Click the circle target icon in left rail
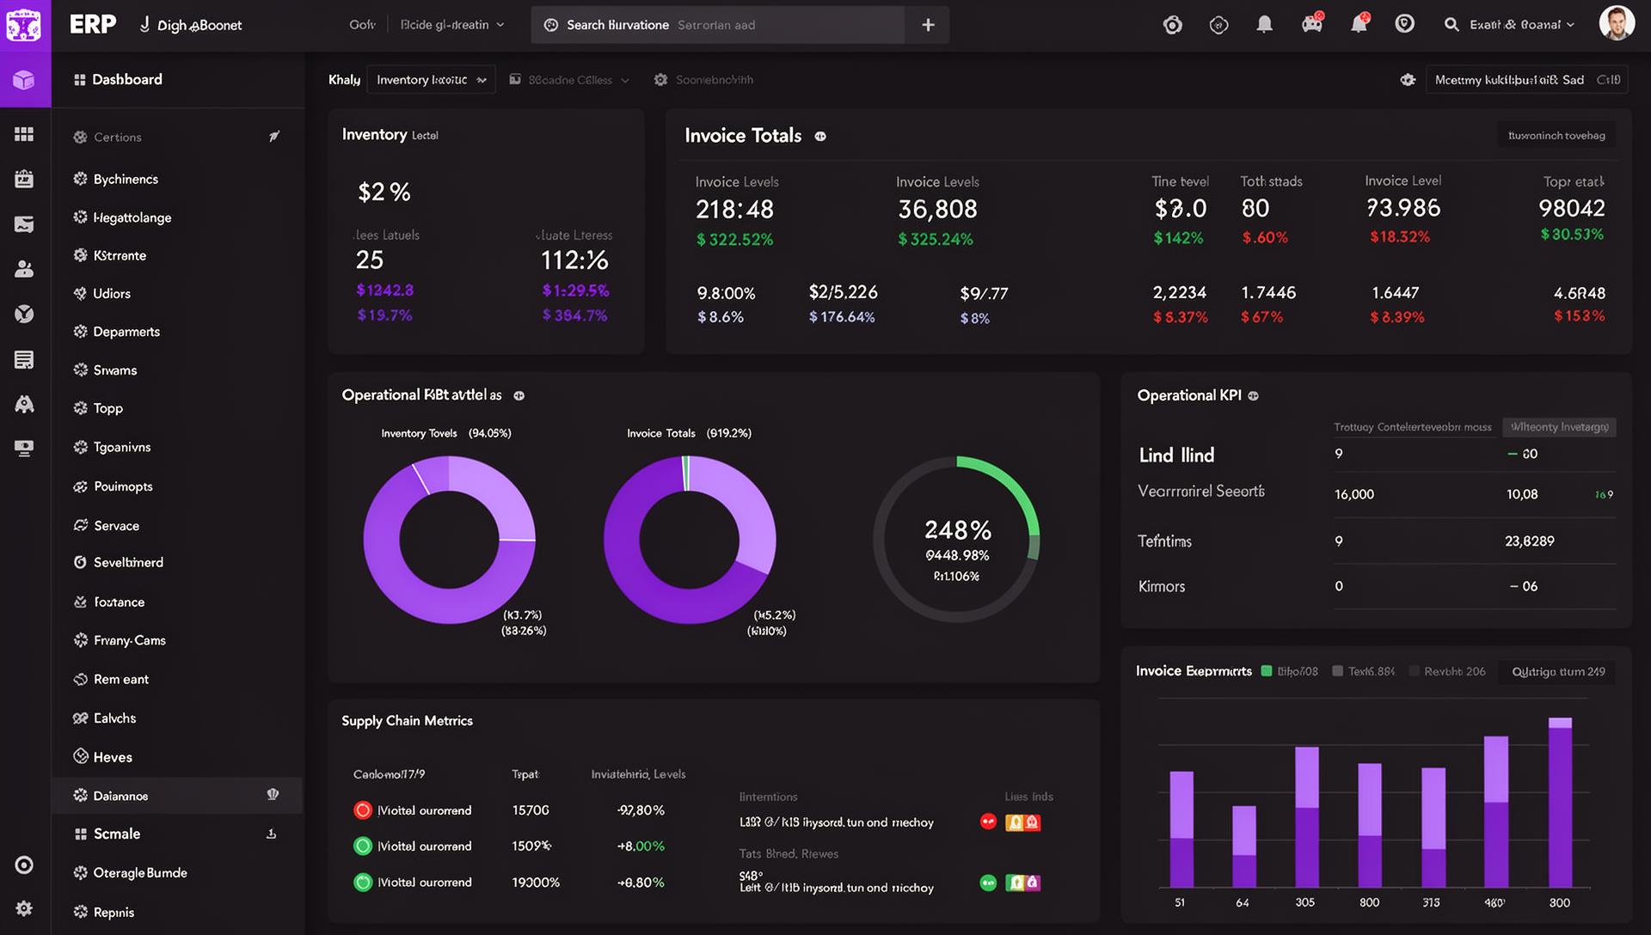Viewport: 1651px width, 935px height. pos(24,865)
